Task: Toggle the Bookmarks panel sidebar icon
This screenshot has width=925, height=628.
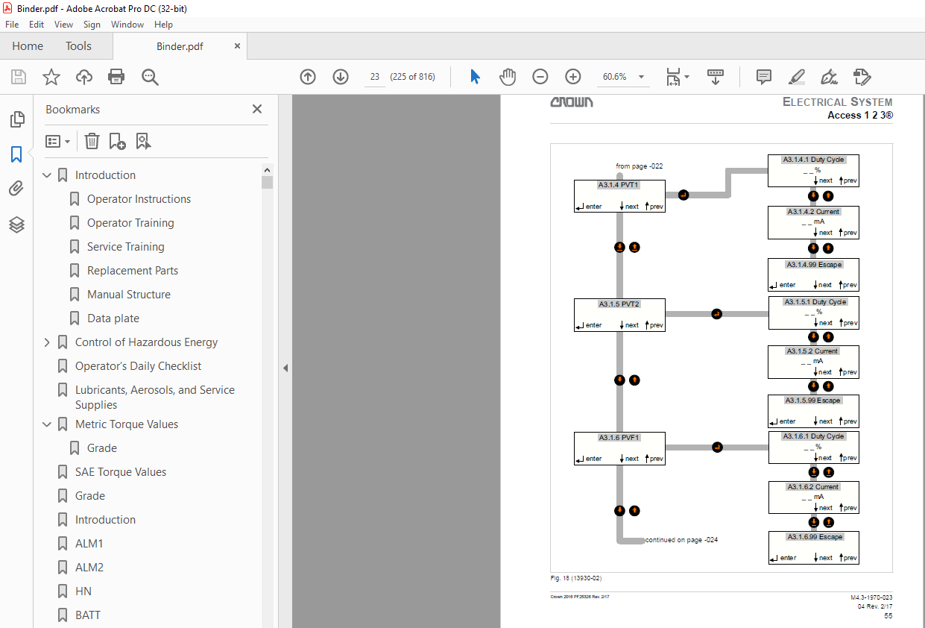Action: click(16, 154)
